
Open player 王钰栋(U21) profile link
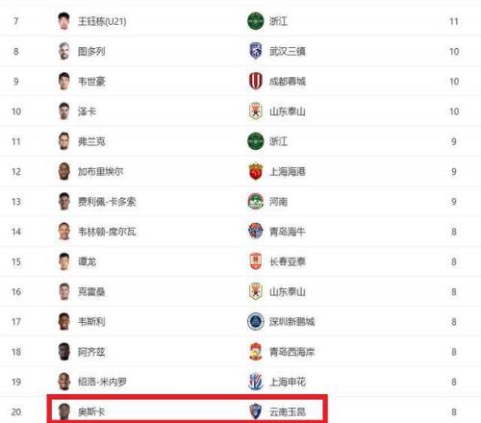click(102, 21)
